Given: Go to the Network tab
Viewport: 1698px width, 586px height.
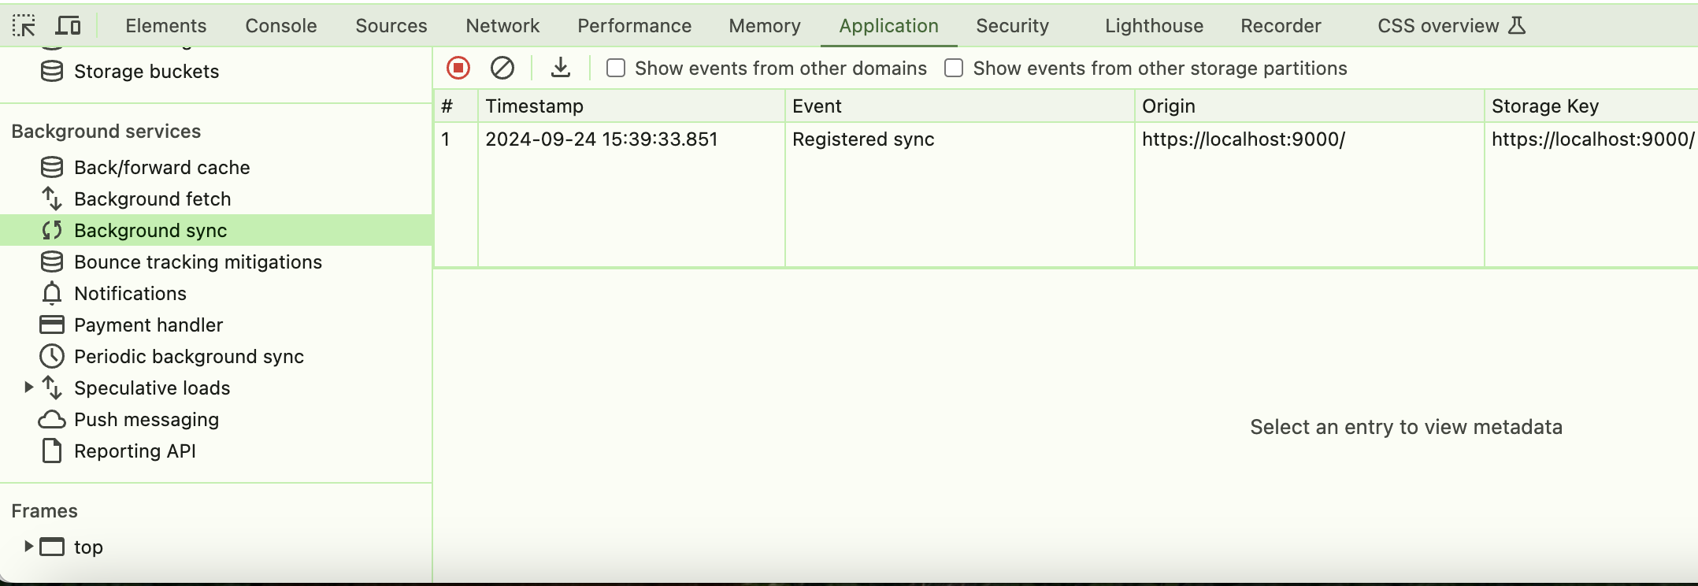Looking at the screenshot, I should click(502, 26).
